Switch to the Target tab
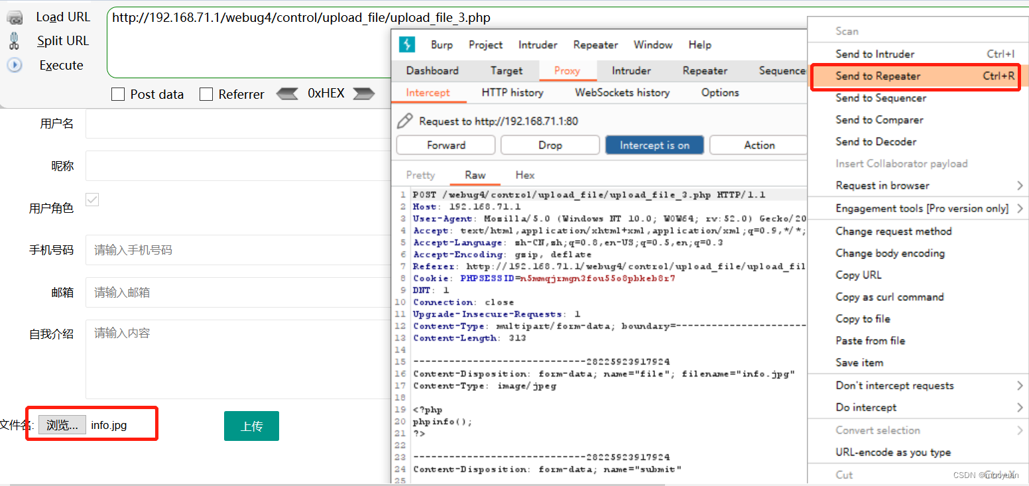 click(x=507, y=70)
